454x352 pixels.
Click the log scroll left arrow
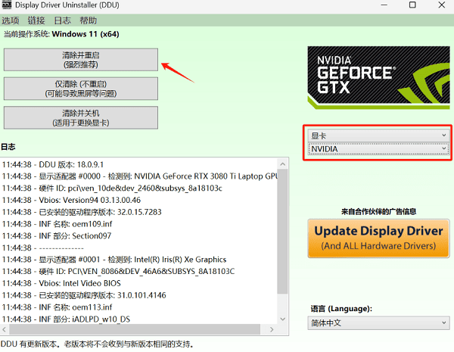(5, 329)
